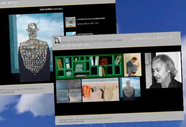Select year 2007 in front page

point(80,45)
